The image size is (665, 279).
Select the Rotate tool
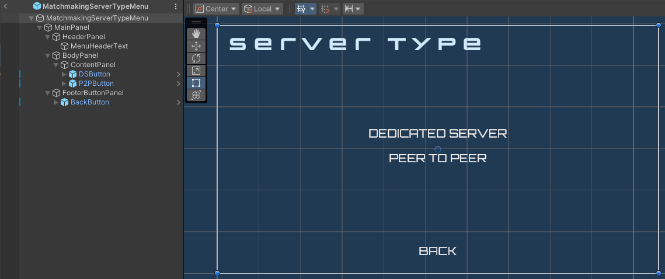tap(196, 58)
